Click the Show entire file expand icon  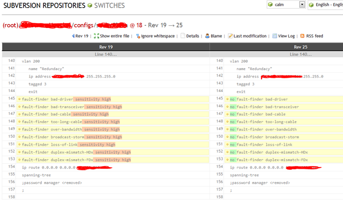pos(96,36)
